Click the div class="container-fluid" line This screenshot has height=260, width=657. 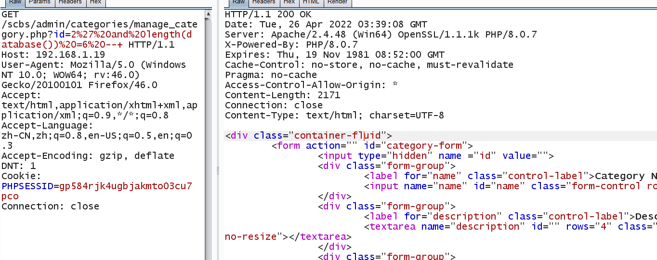coord(308,135)
